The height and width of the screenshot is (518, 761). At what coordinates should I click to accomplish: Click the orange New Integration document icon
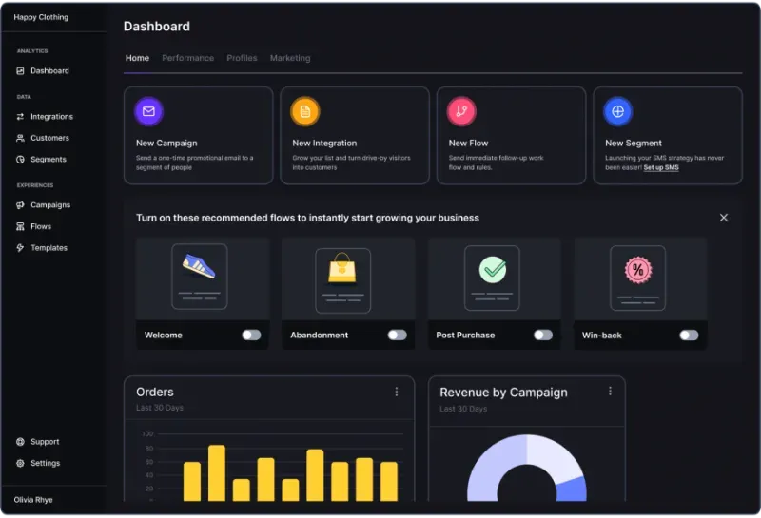click(304, 111)
